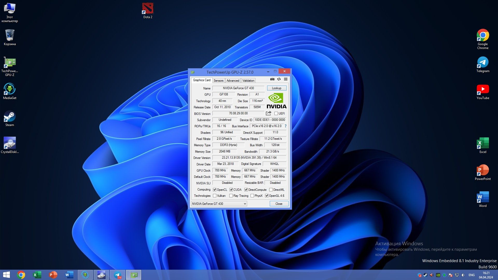
Task: Open Telegram from the taskbar
Action: click(117, 275)
